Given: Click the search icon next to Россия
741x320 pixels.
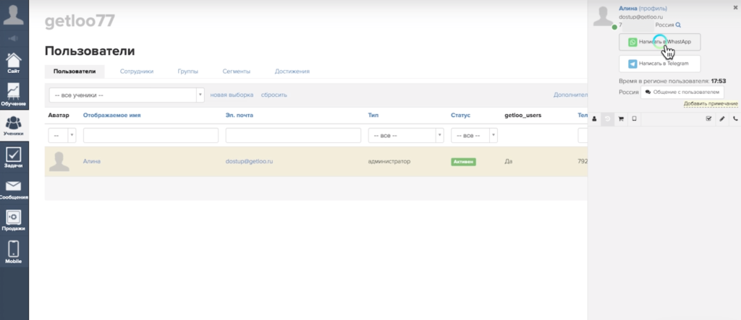Looking at the screenshot, I should pyautogui.click(x=678, y=25).
